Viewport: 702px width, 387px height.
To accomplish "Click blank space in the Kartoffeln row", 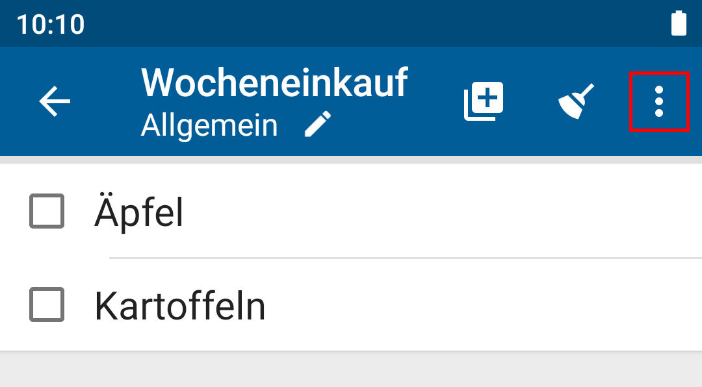I will click(484, 305).
